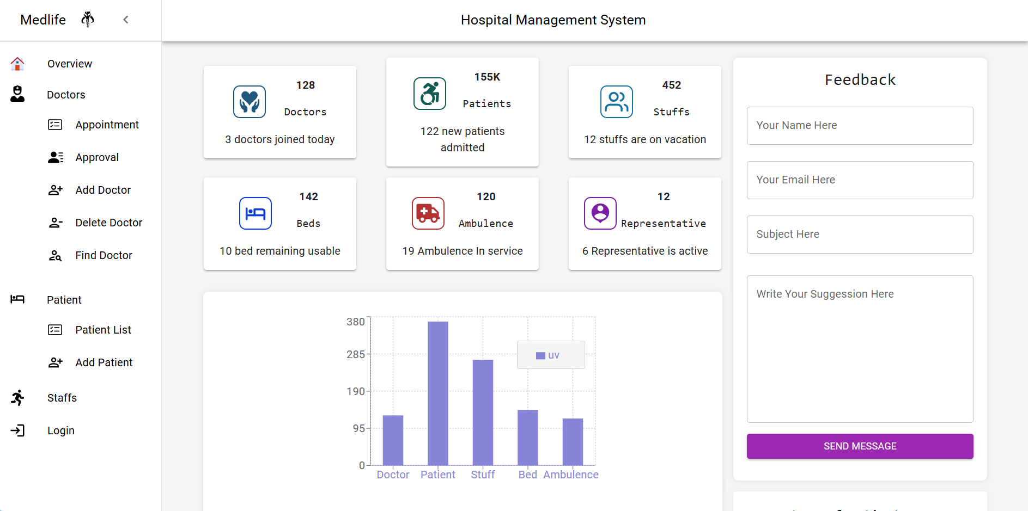This screenshot has height=511, width=1028.
Task: Click the red Ambulence card icon
Action: point(428,213)
